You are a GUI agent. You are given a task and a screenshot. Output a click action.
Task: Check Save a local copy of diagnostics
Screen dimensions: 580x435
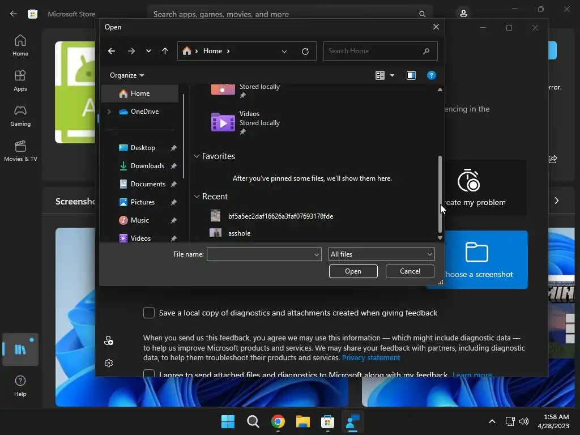(x=149, y=313)
